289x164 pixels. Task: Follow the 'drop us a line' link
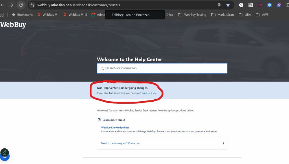pyautogui.click(x=149, y=93)
